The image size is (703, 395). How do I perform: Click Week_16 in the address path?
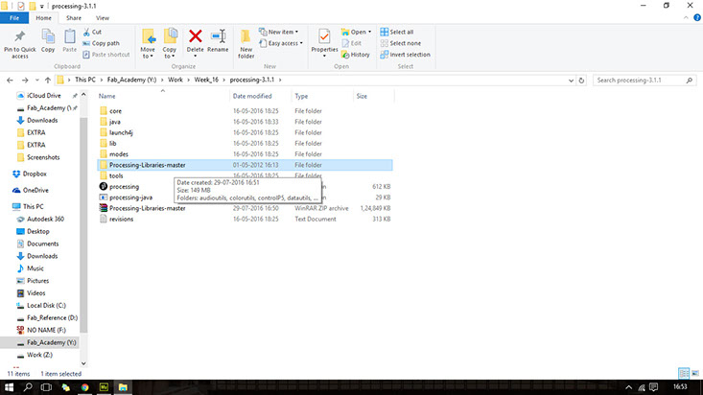tap(206, 80)
